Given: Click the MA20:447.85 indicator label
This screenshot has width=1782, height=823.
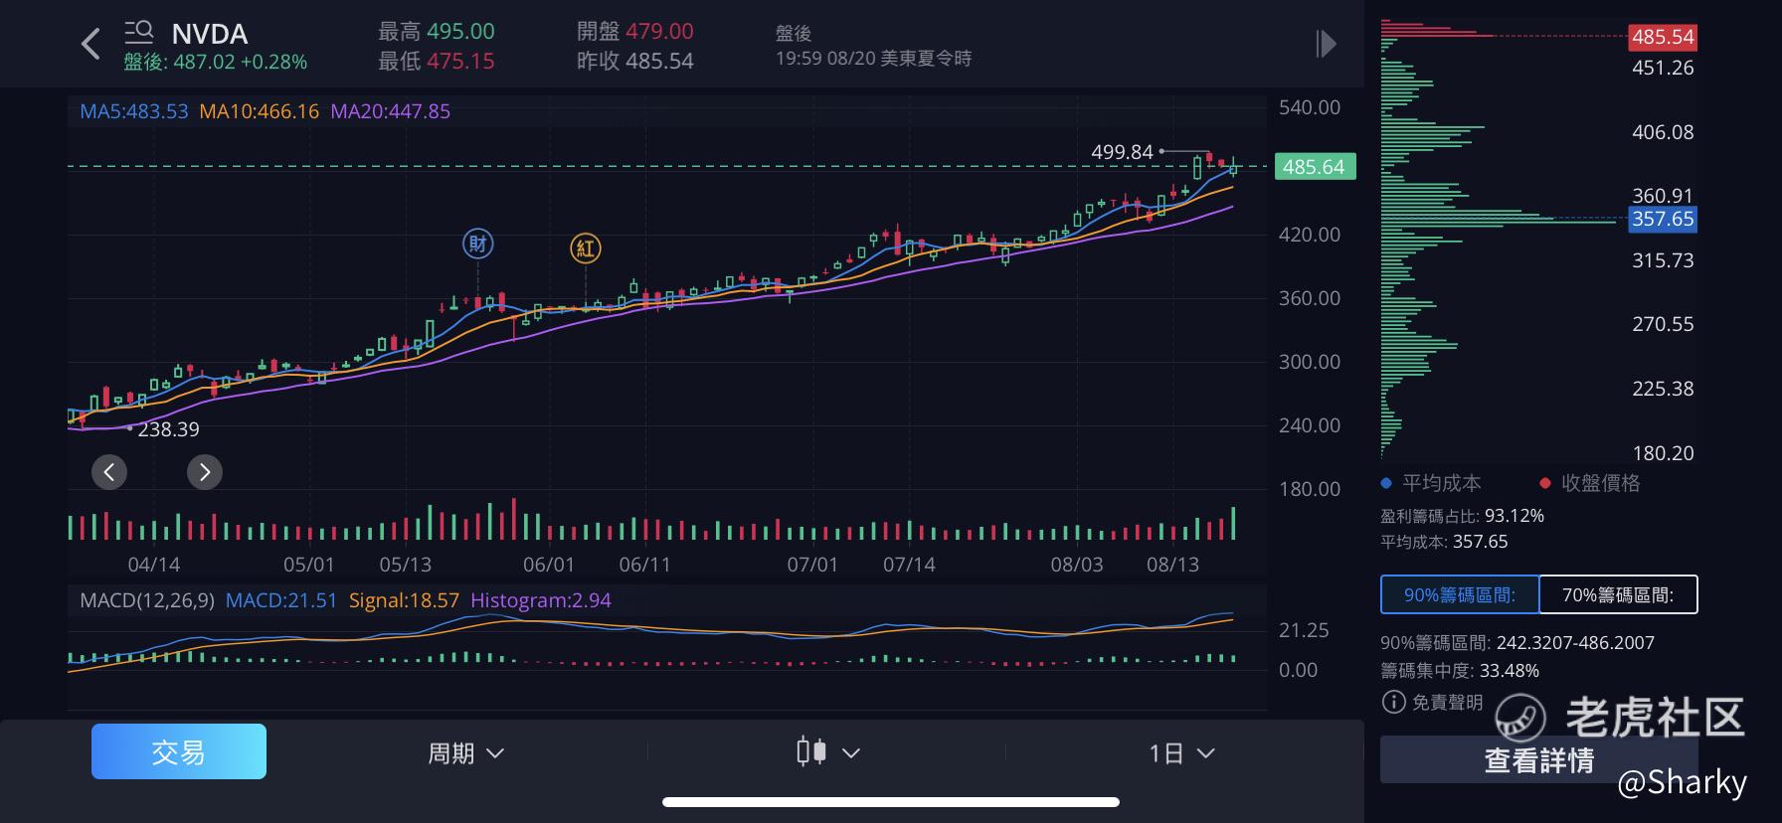Looking at the screenshot, I should coord(391,111).
